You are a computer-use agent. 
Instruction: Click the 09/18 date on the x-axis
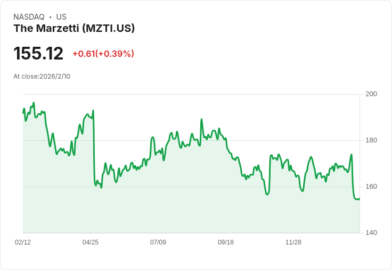tap(226, 242)
